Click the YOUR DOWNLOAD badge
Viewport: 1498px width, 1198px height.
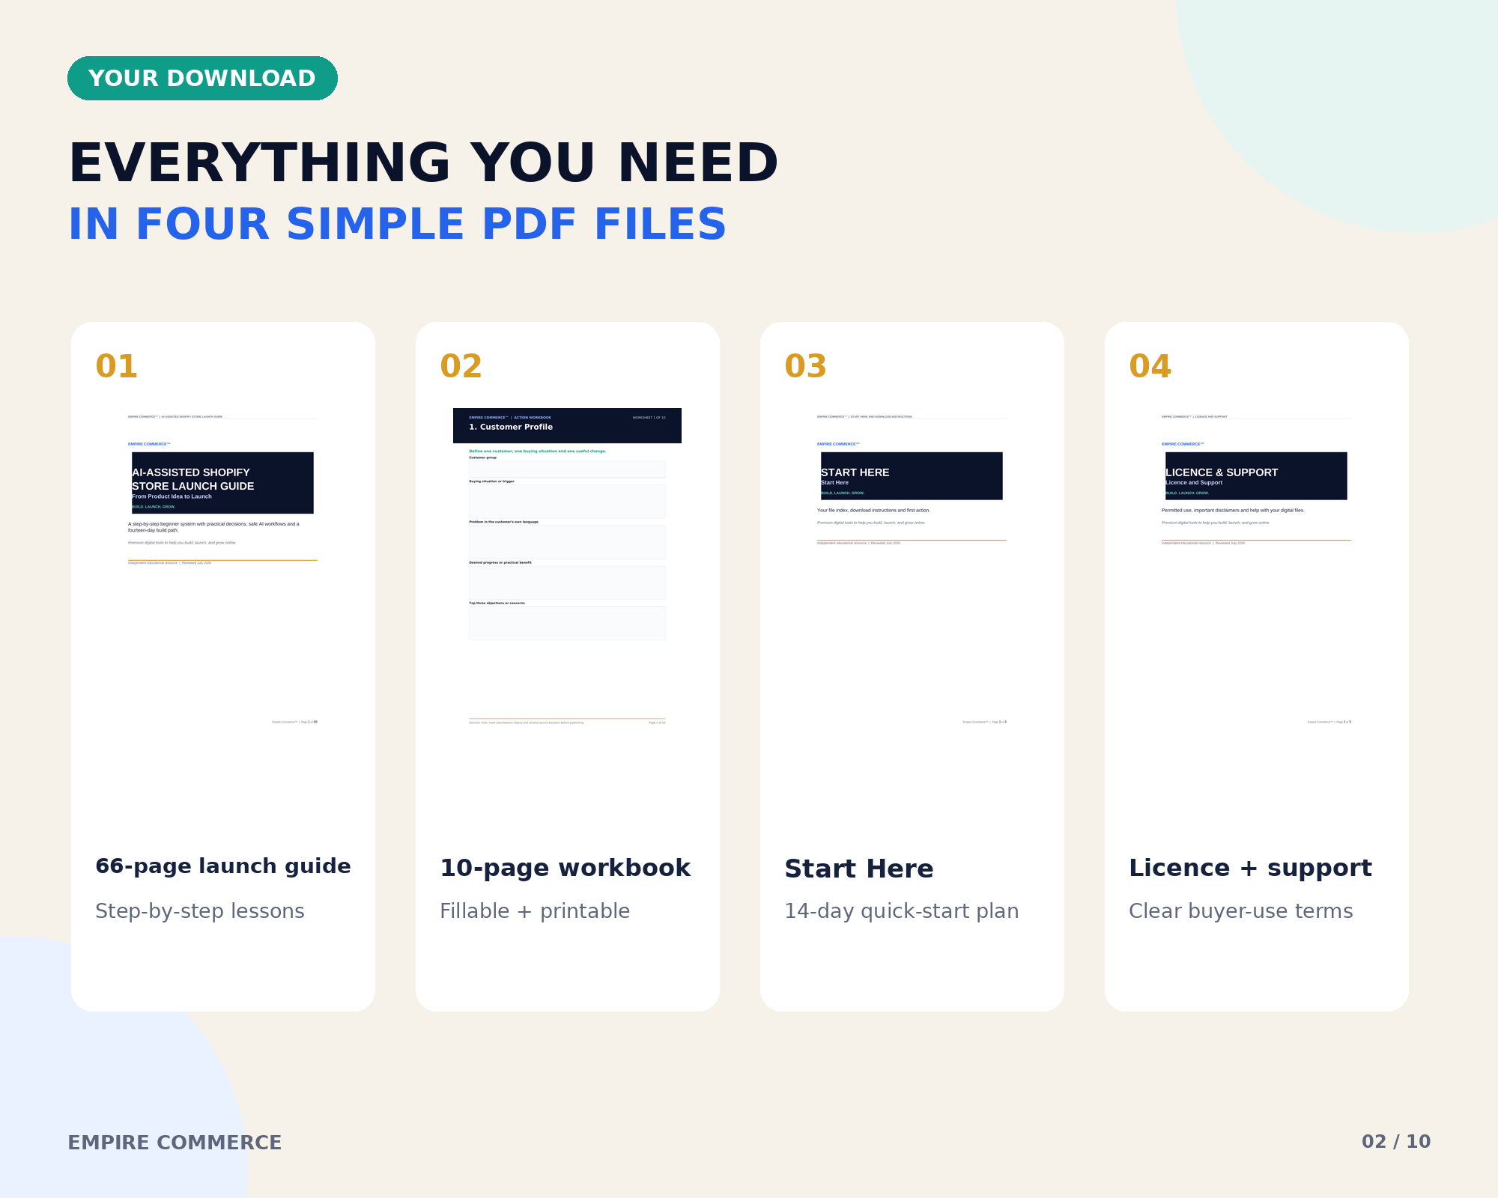(202, 78)
